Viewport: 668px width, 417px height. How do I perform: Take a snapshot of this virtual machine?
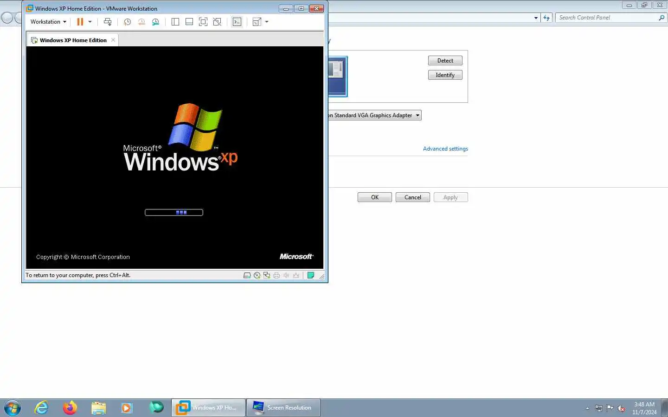click(x=127, y=22)
